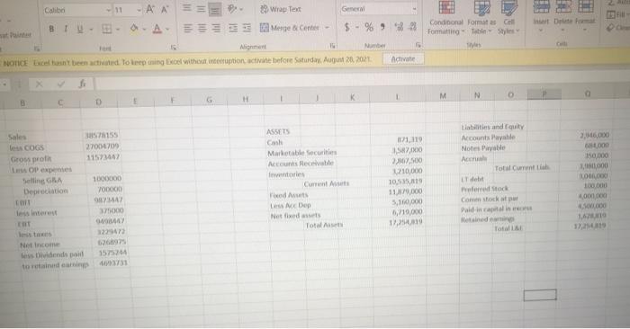Image resolution: width=630 pixels, height=329 pixels.
Task: Click the Retained earnings label cell
Action: pos(488,219)
